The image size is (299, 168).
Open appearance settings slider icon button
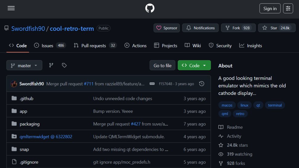288,8
